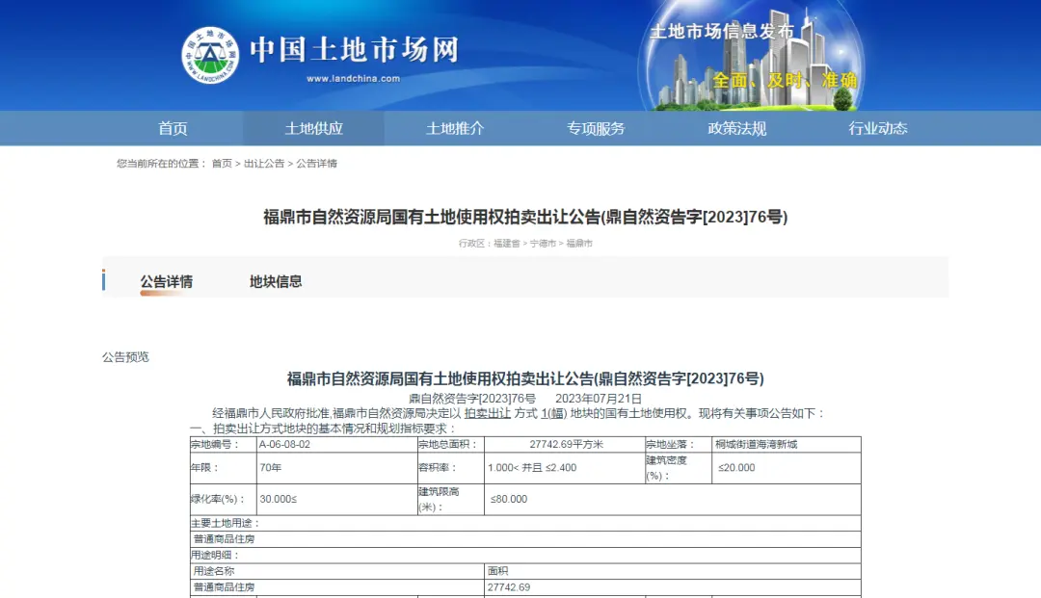The height and width of the screenshot is (598, 1041).
Task: Click the building density value ≤20.000
Action: coord(787,468)
